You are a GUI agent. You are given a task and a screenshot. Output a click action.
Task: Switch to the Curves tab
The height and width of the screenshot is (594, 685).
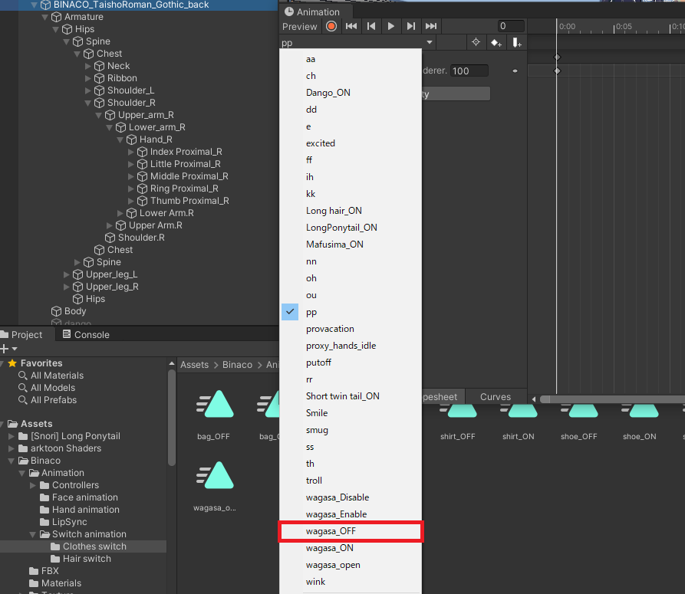[496, 397]
